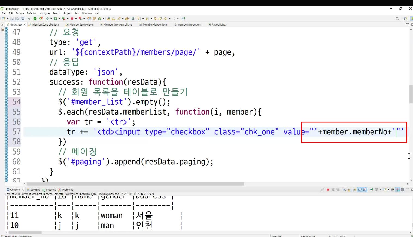Viewport: 413px width, 237px height.
Task: Open the Refactor menu
Action: [x=32, y=13]
